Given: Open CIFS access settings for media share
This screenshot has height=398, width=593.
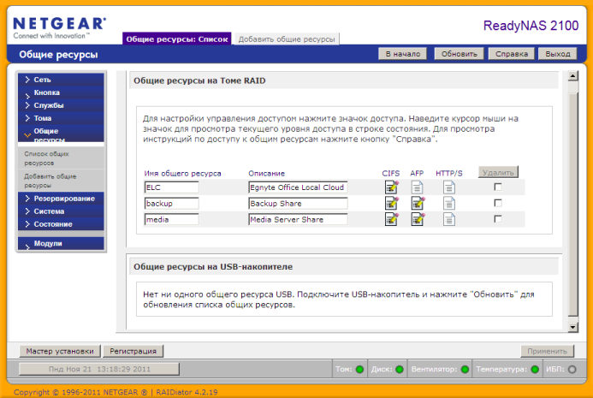Looking at the screenshot, I should point(391,219).
